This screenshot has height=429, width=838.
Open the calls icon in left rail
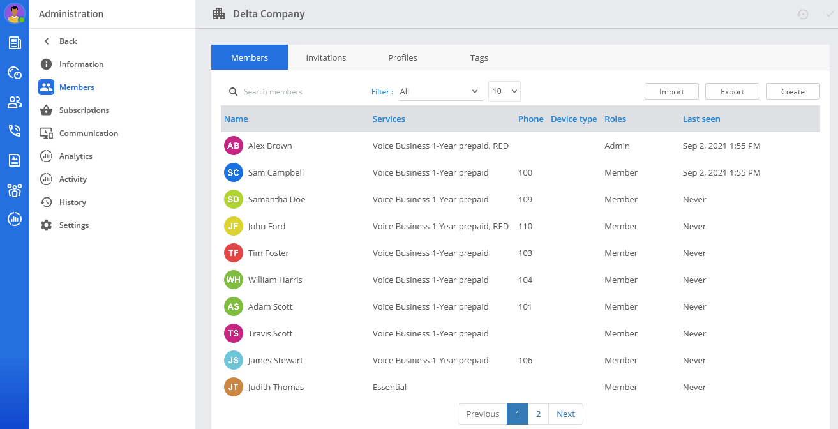point(14,131)
